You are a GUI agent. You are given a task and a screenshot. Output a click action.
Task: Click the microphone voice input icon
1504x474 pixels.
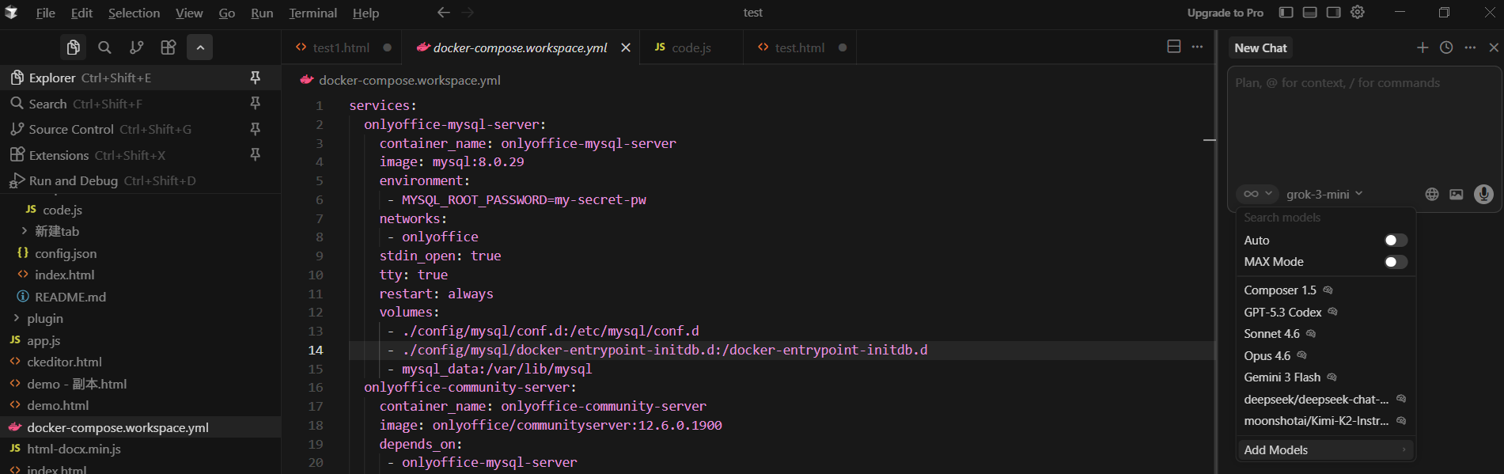(1483, 194)
